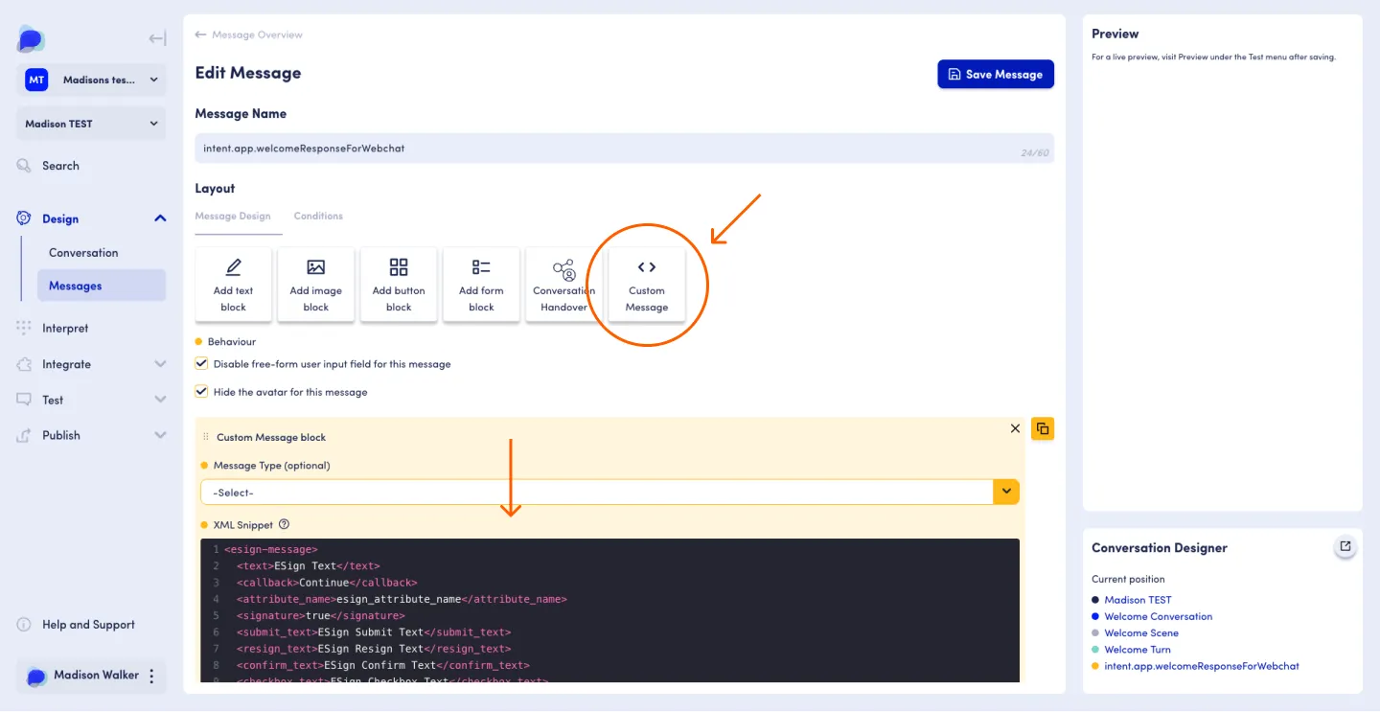Viewport: 1380px width, 712px height.
Task: Click the Interpret dots icon
Action: (x=25, y=328)
